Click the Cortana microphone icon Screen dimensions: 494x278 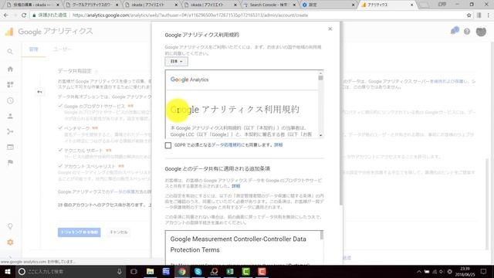coord(120,271)
